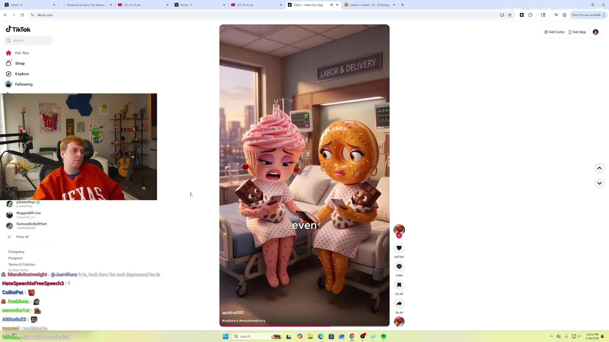Switch to the first YouTube tab

(143, 5)
